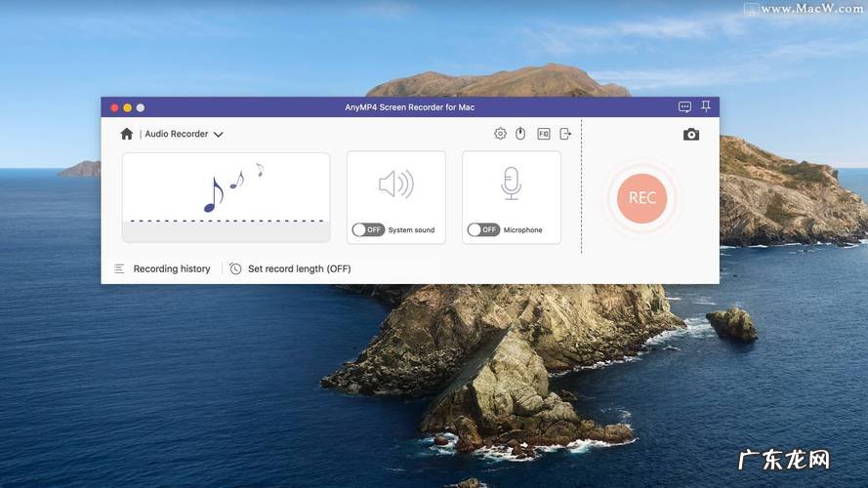Click the window title AnyMP4 Screen Recorder
Screen dimensions: 868x488
410,107
